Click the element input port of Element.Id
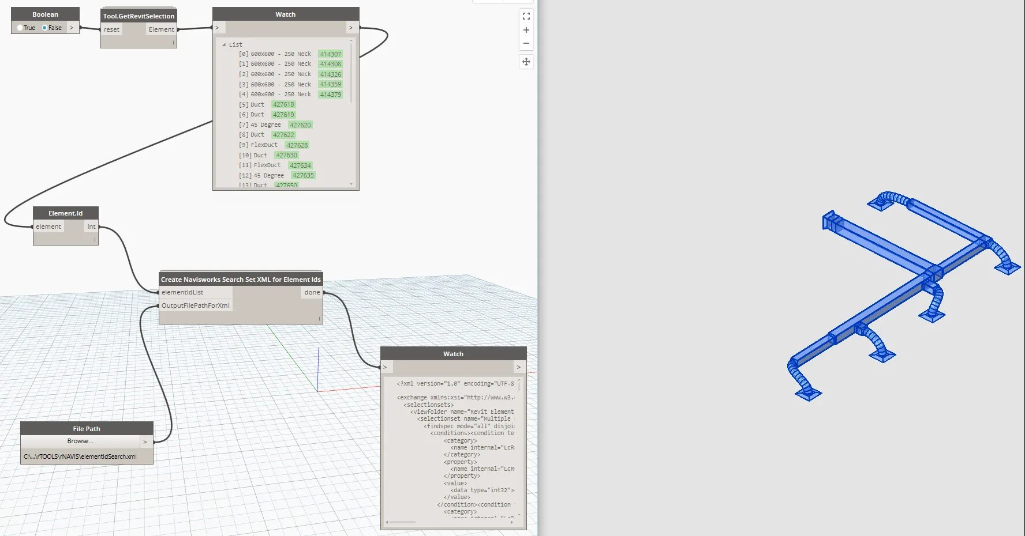The width and height of the screenshot is (1025, 536). click(x=48, y=227)
